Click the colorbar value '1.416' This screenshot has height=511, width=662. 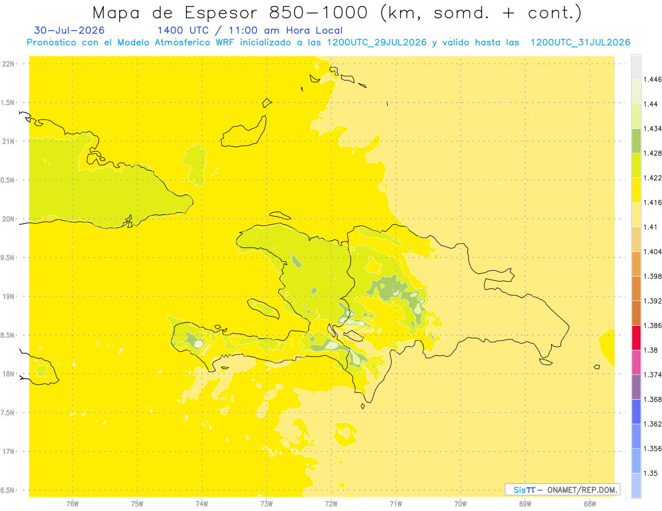coord(653,202)
